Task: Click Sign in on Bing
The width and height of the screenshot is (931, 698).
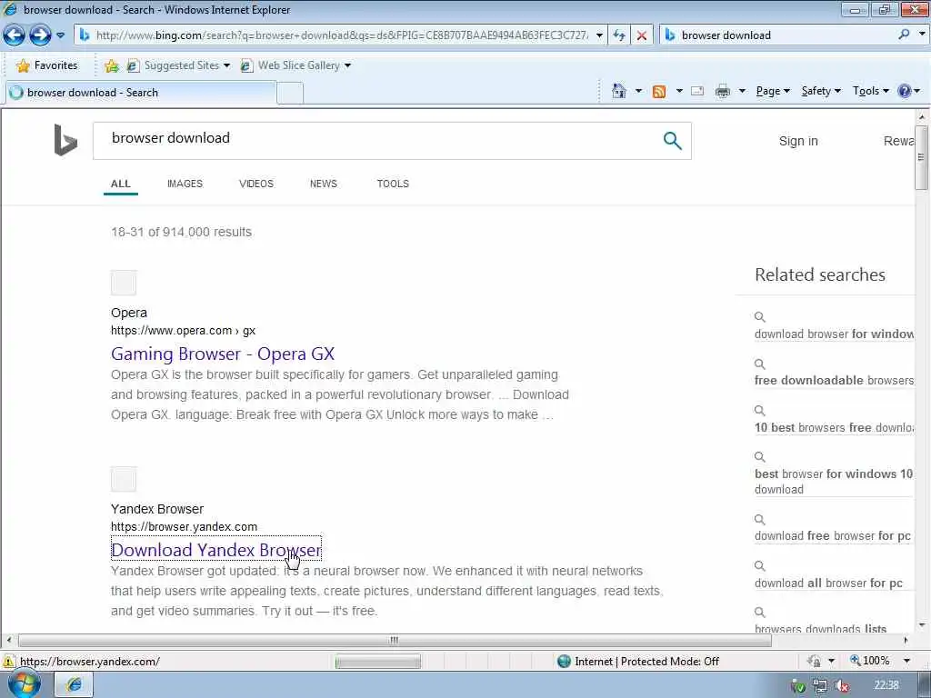Action: [x=798, y=141]
